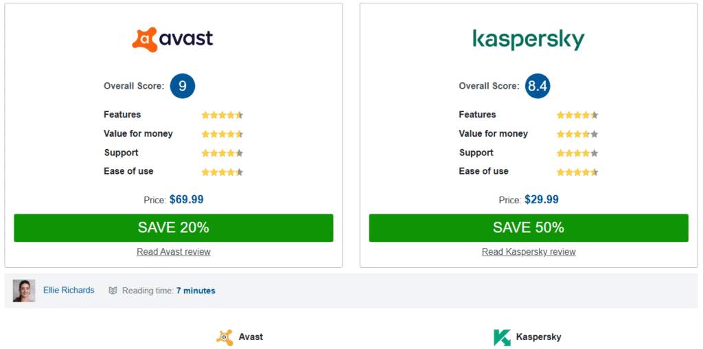Click the Avast $69.99 price

coord(187,200)
